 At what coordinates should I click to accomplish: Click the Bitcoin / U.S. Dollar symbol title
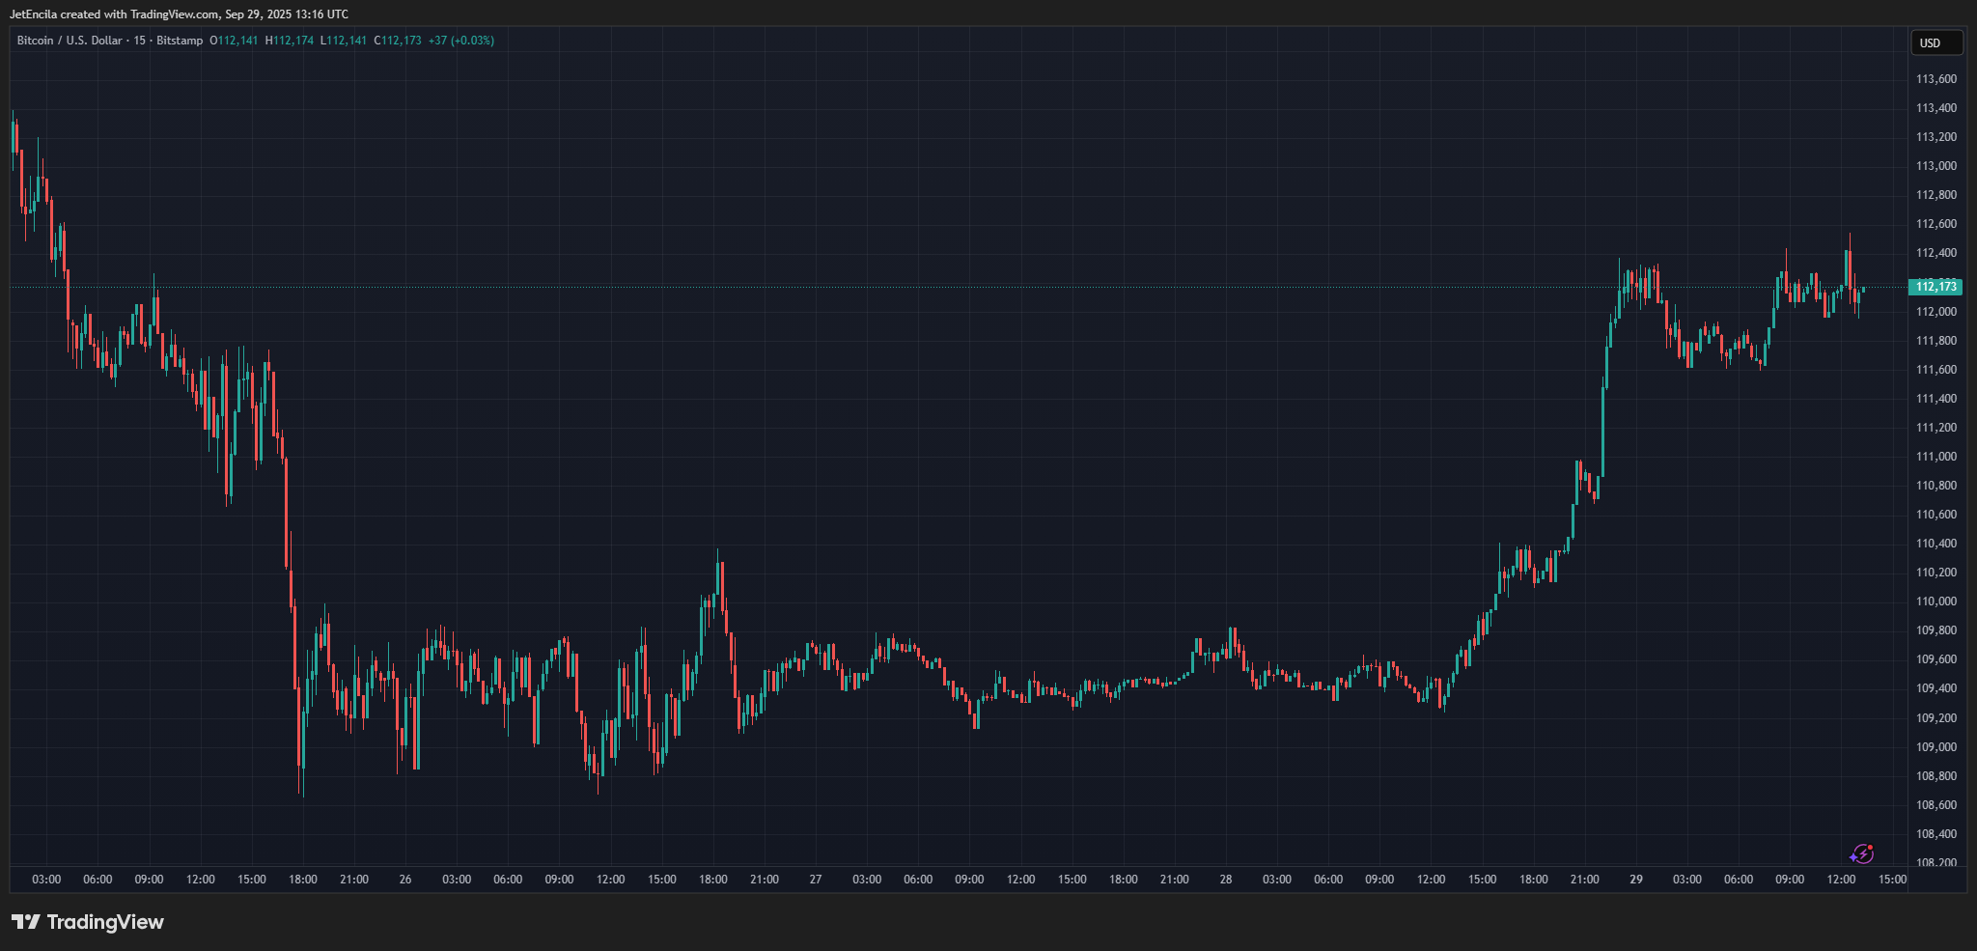click(x=70, y=41)
